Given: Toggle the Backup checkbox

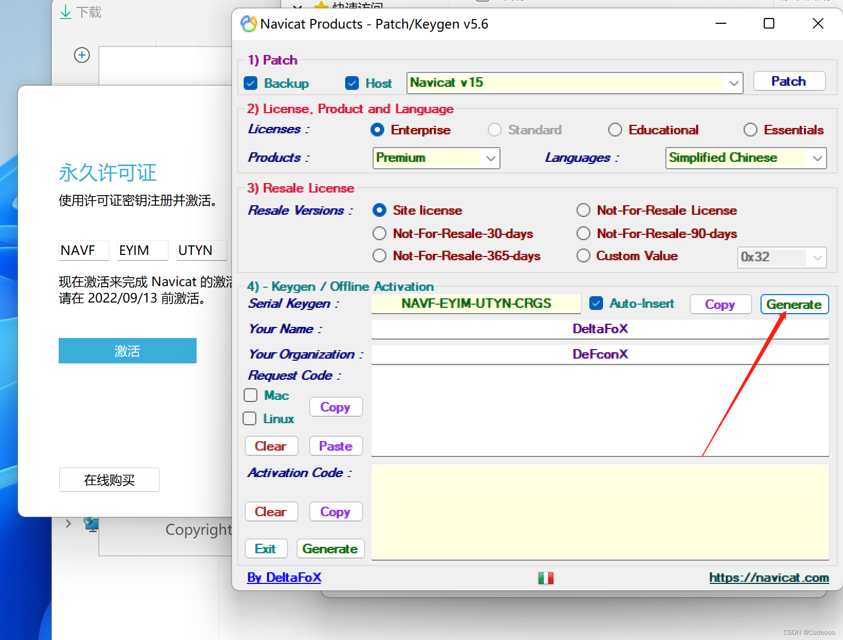Looking at the screenshot, I should tap(251, 83).
